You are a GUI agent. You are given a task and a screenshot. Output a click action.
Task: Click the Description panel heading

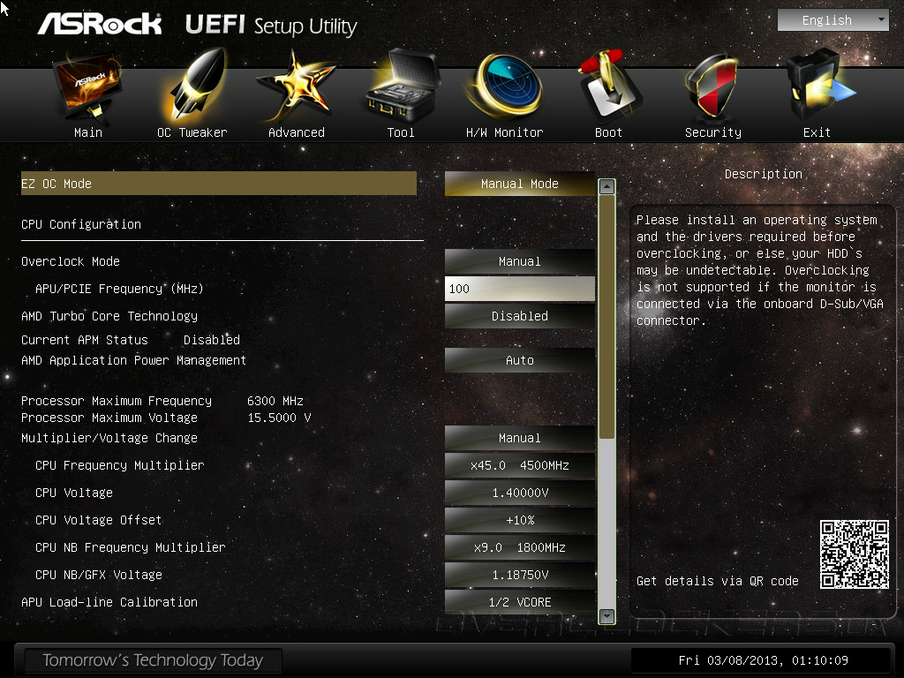[x=764, y=174]
